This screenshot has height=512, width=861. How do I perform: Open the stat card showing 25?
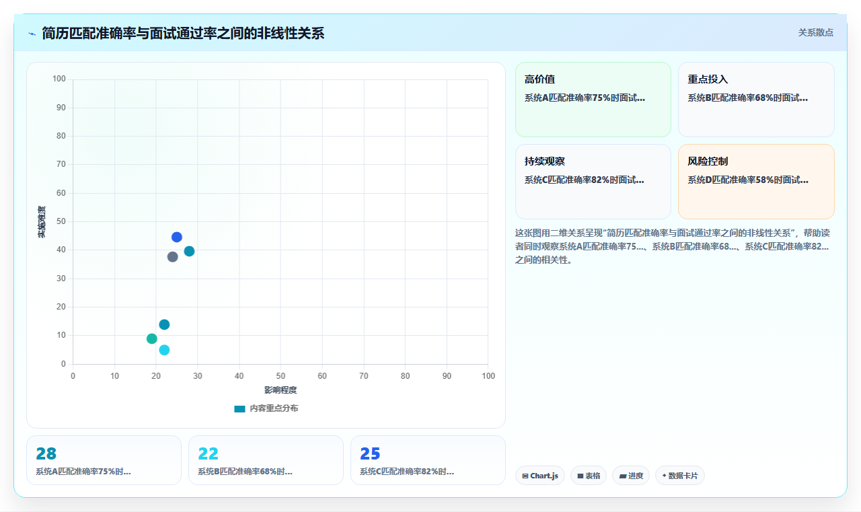coord(428,460)
